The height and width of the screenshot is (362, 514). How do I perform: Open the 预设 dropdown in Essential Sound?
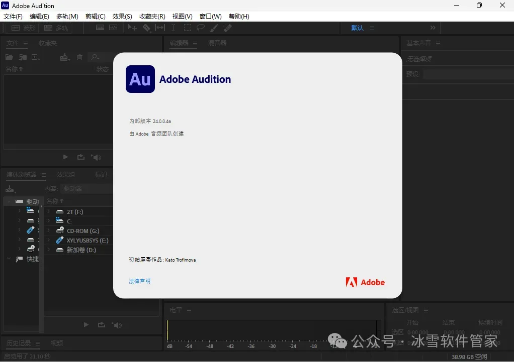point(468,74)
